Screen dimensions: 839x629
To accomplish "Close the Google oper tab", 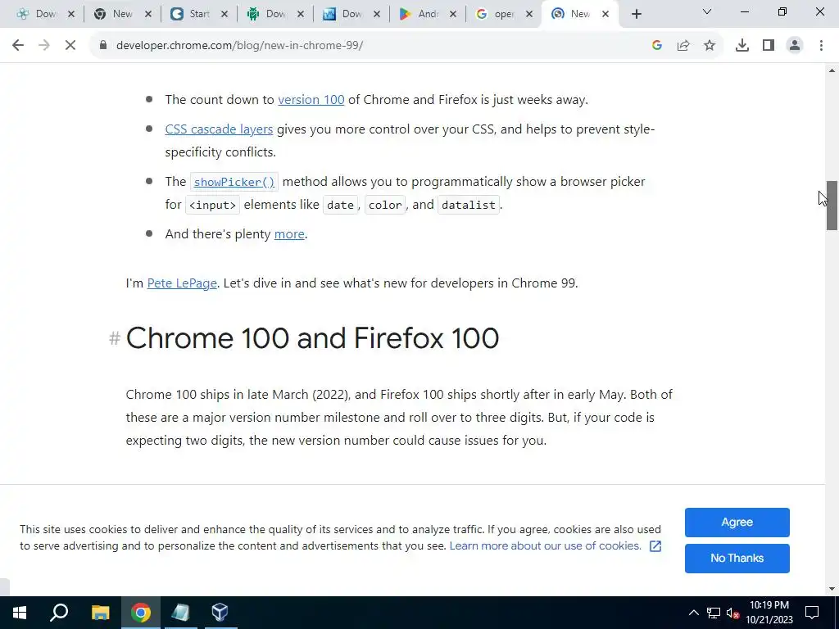I will (x=529, y=15).
